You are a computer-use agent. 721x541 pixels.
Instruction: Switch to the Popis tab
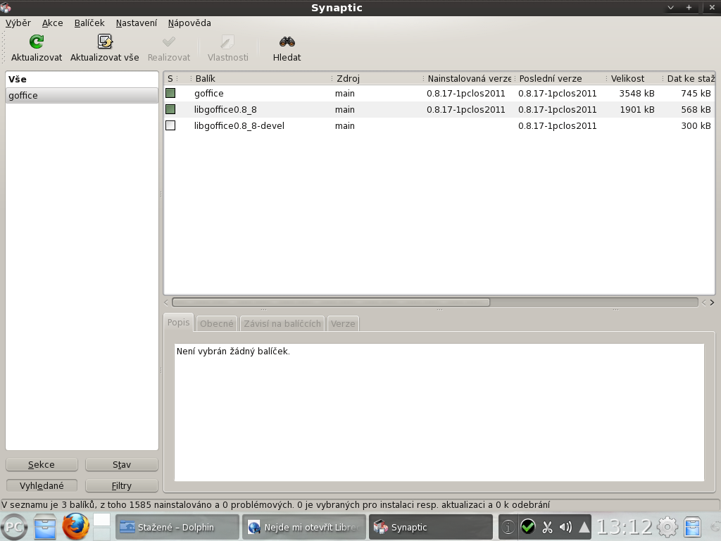(178, 323)
